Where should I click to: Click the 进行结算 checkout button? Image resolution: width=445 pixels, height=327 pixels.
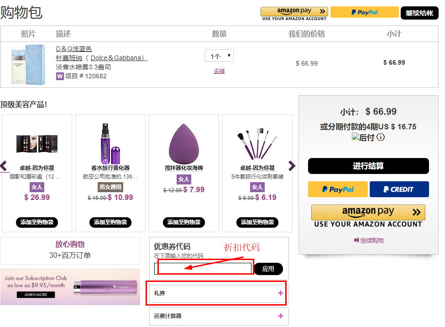point(368,166)
